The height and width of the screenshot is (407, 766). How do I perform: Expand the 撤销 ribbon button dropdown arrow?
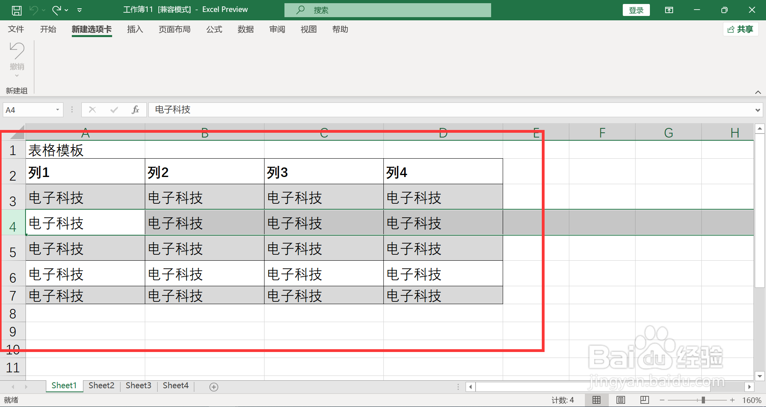(17, 76)
